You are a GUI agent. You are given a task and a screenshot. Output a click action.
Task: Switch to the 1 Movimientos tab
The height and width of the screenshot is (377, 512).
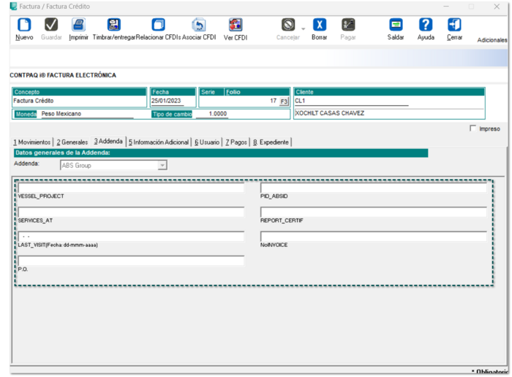pyautogui.click(x=32, y=142)
